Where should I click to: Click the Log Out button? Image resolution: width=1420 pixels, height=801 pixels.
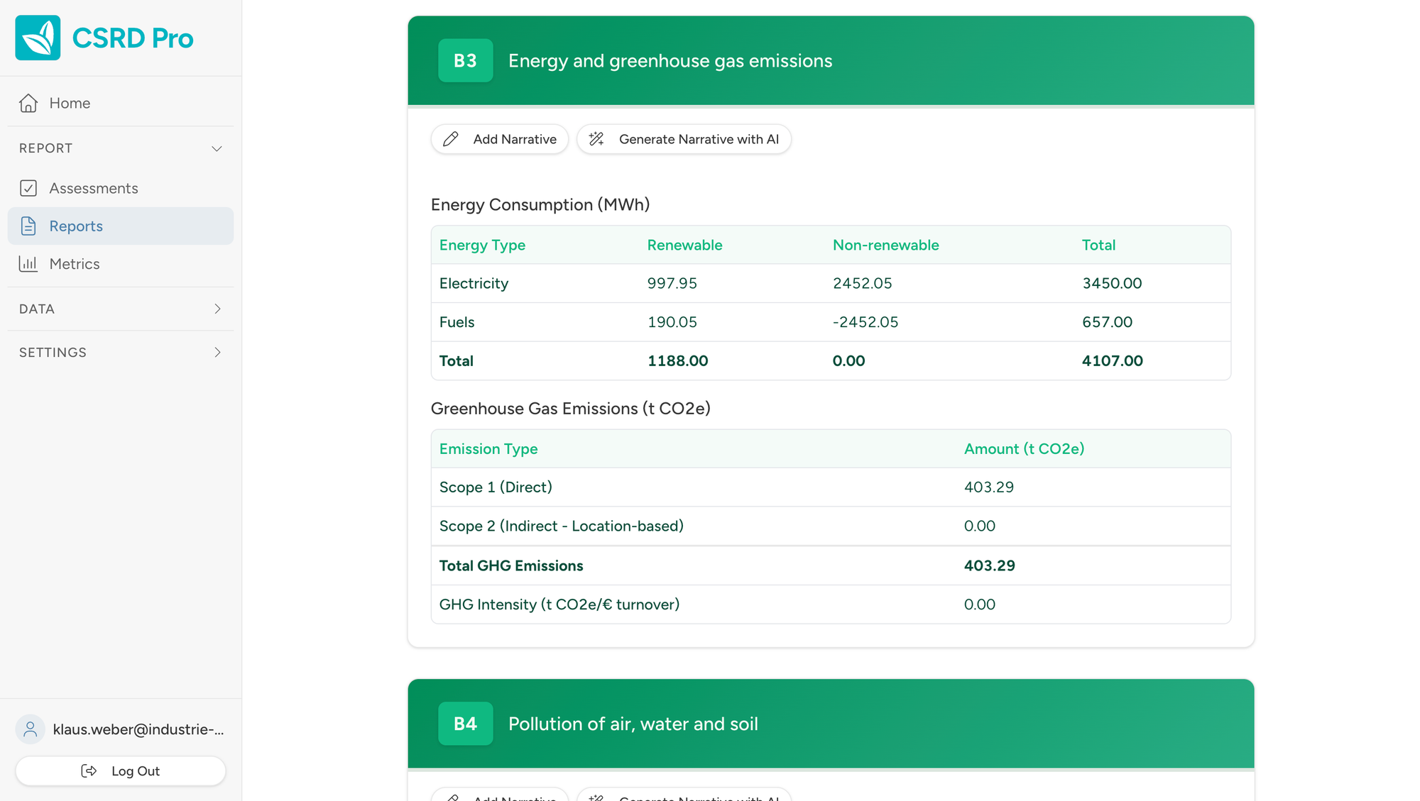point(120,771)
